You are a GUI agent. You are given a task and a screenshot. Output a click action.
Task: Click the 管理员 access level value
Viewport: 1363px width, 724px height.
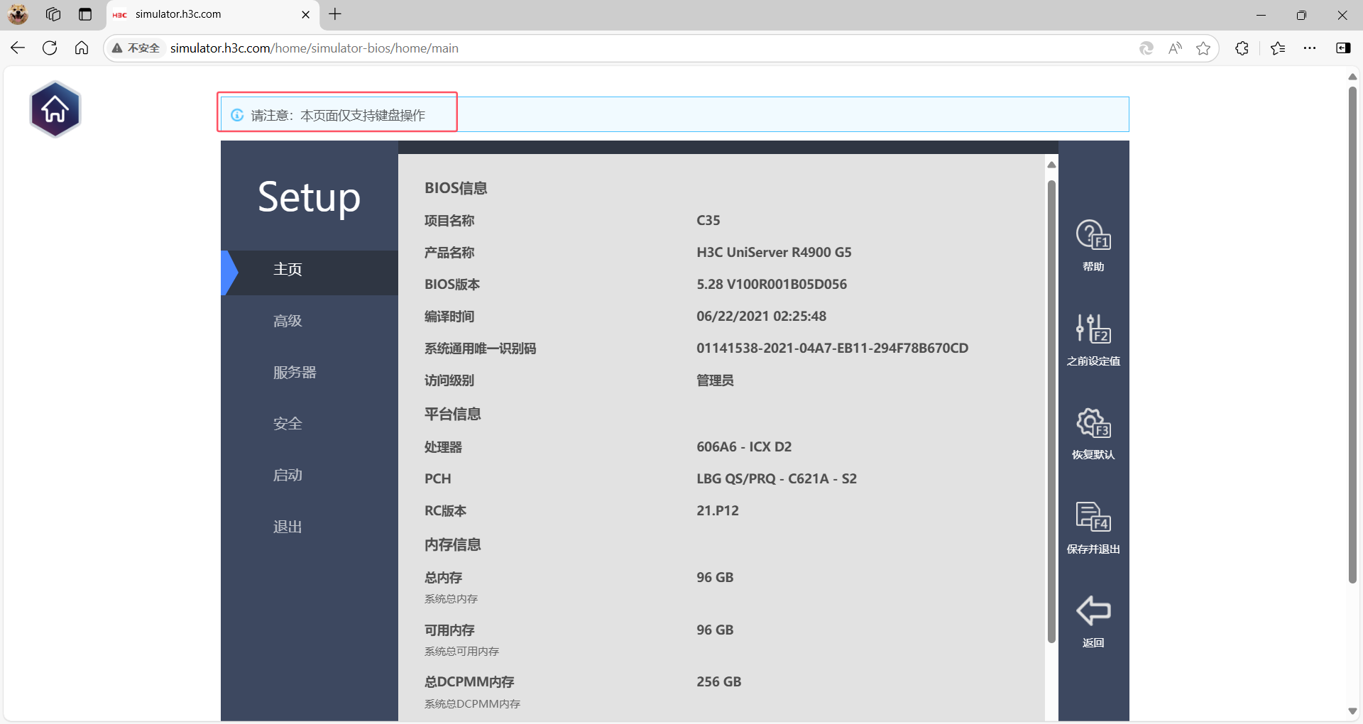coord(715,380)
